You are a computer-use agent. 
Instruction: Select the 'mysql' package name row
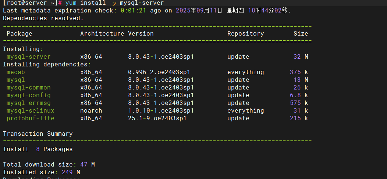click(x=15, y=80)
